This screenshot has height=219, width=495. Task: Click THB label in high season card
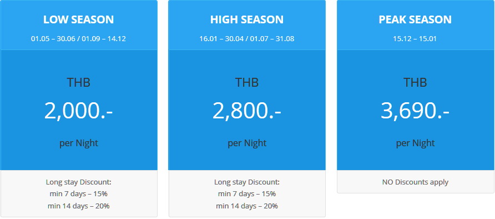(x=247, y=83)
